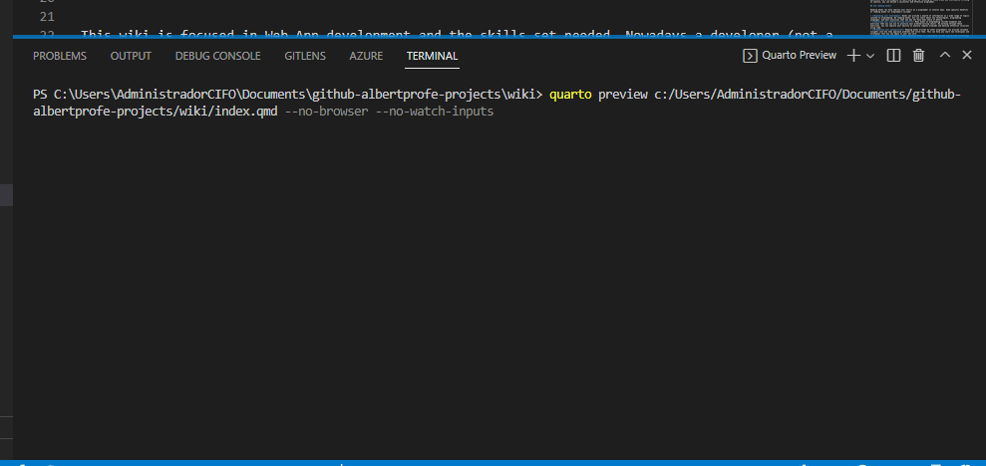The width and height of the screenshot is (986, 466).
Task: Open the Output tab
Action: click(131, 56)
